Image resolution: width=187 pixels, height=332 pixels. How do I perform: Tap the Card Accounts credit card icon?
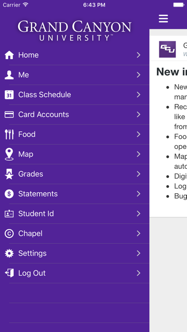[9, 114]
